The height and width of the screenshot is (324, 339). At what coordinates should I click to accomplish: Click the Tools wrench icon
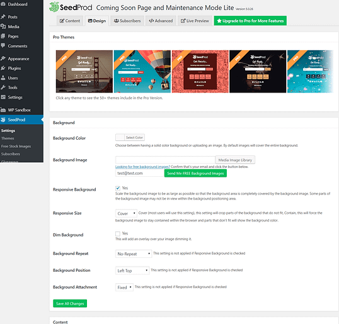point(3,87)
